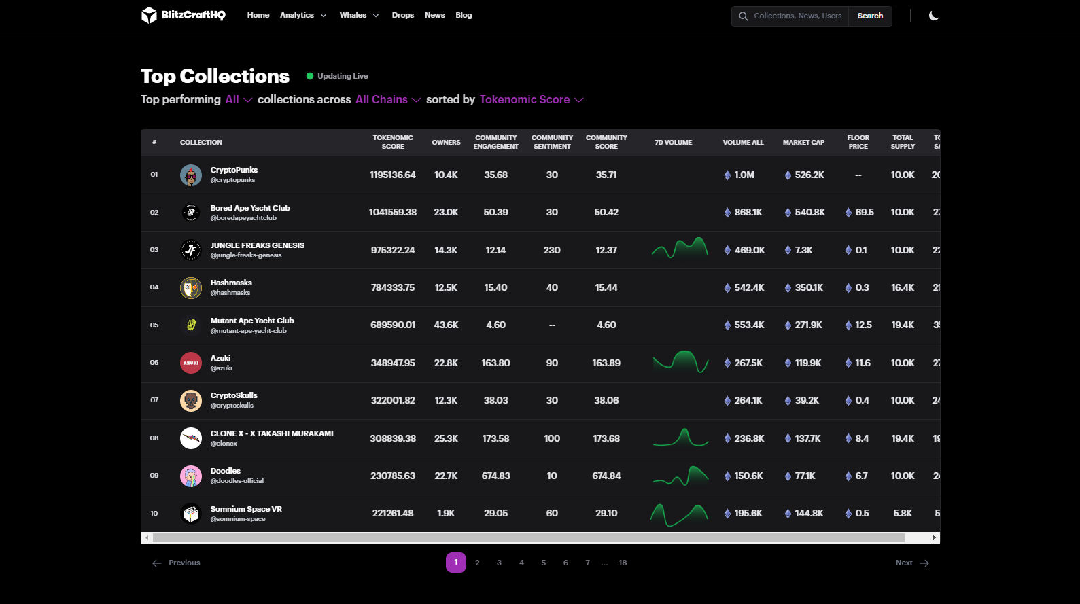Screen dimensions: 1080x604
Task: Click CLONE X 7D volume sparkline
Action: [680, 438]
